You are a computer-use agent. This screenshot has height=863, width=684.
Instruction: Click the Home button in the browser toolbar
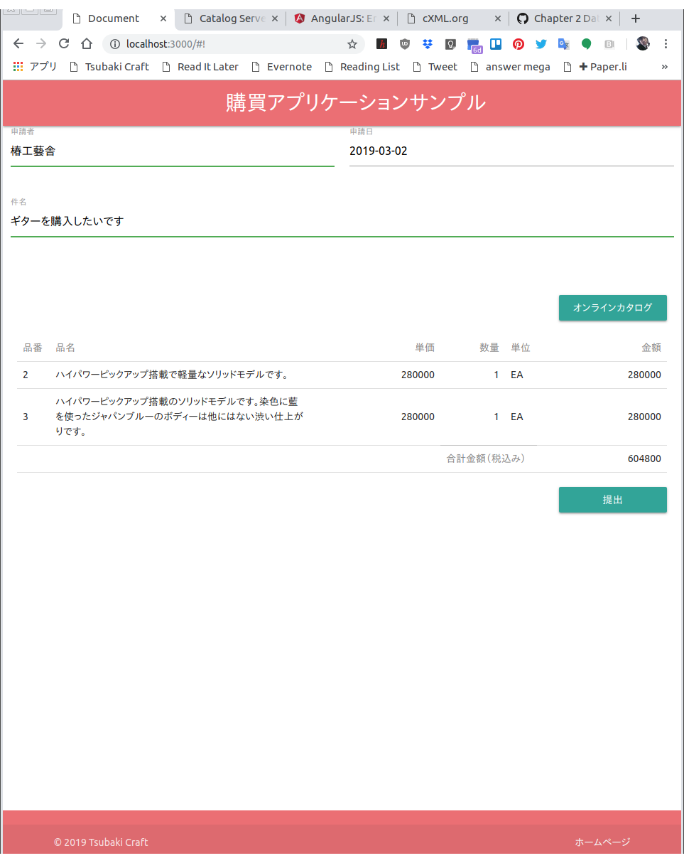86,43
